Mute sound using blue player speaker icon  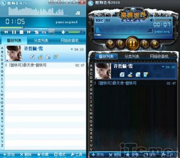point(63,32)
